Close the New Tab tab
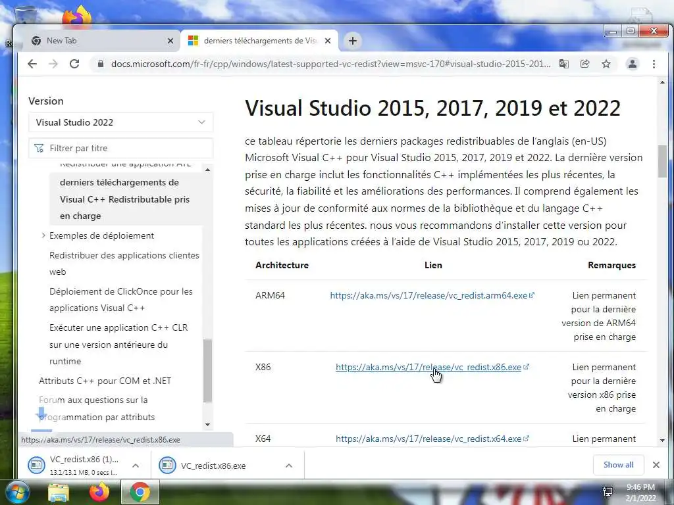The image size is (674, 505). (170, 41)
